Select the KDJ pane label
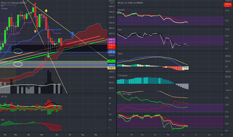Viewport: 233px width, 137px height. (x=119, y=117)
